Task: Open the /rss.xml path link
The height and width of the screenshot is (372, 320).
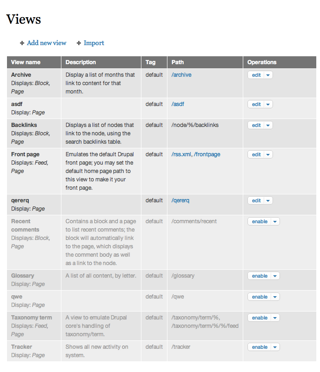Action: (x=181, y=154)
